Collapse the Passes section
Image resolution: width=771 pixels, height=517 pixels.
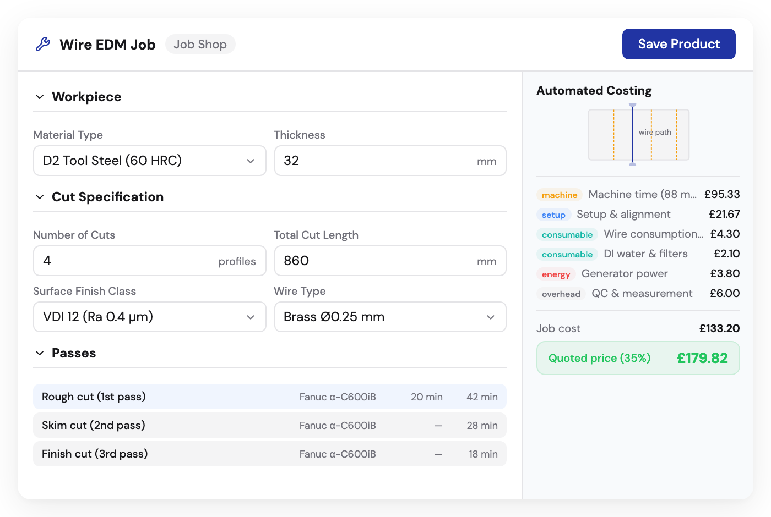[39, 353]
